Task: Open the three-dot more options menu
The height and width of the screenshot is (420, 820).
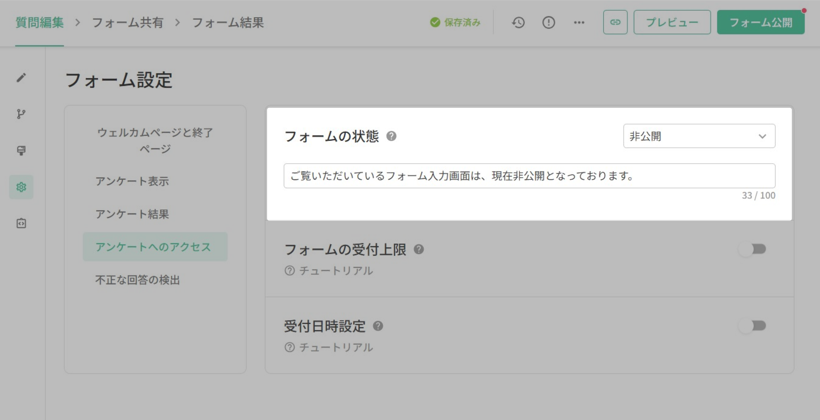Action: tap(579, 22)
